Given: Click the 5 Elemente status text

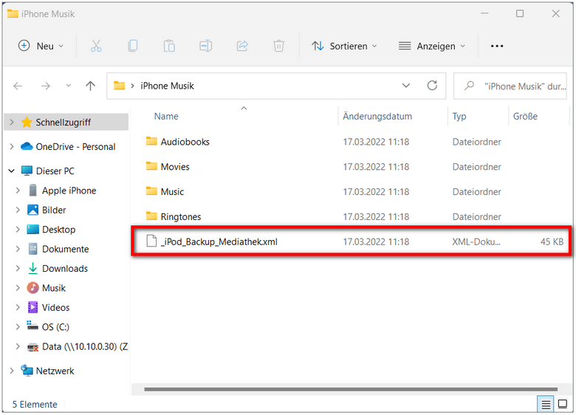Looking at the screenshot, I should pos(35,405).
